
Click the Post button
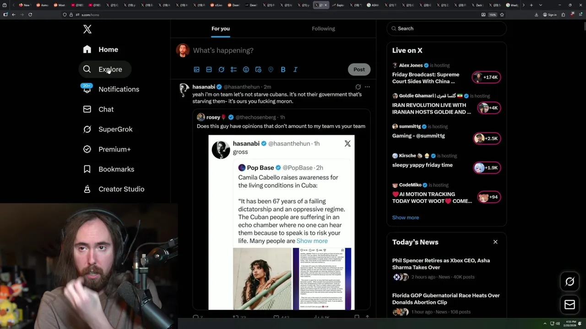pyautogui.click(x=359, y=69)
